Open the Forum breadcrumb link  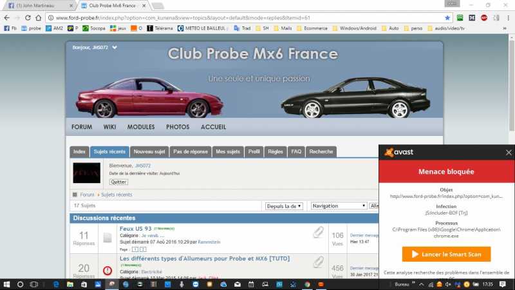(x=87, y=195)
